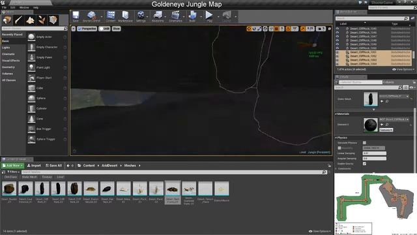Select the scale gizmo tool in viewport
Viewport: 417px width, 235px height.
coord(259,29)
